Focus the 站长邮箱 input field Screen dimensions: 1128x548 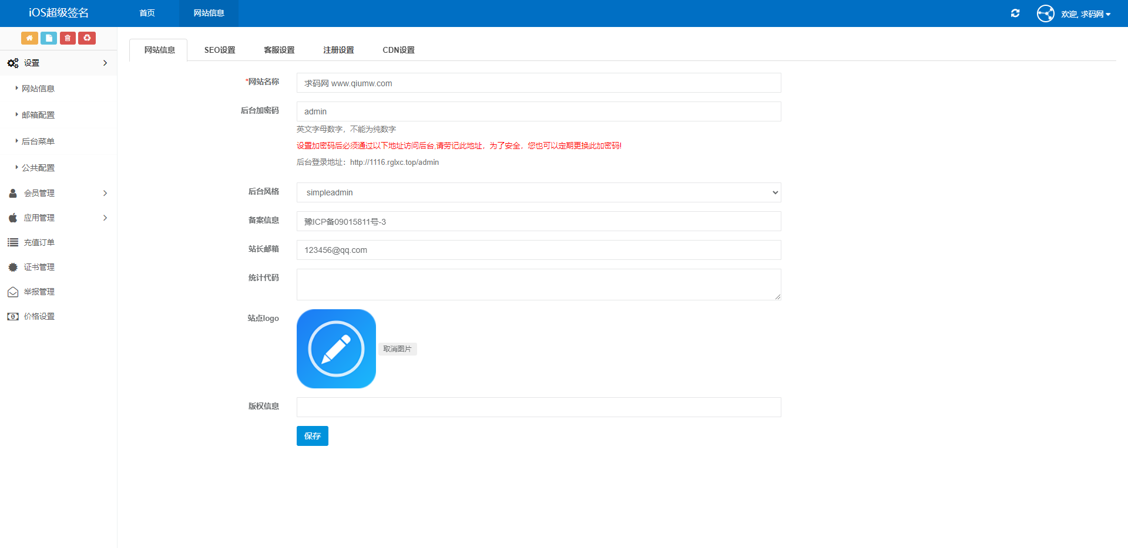pos(539,250)
